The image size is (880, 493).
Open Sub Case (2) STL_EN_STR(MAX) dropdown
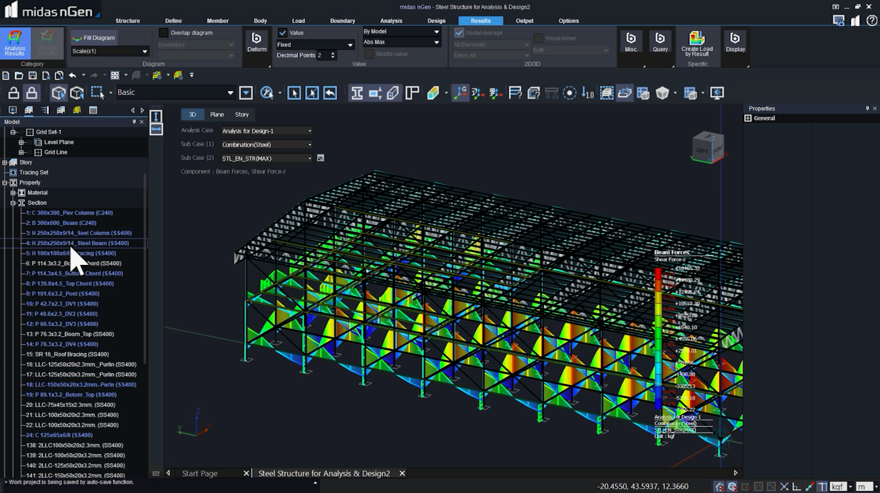pos(267,159)
